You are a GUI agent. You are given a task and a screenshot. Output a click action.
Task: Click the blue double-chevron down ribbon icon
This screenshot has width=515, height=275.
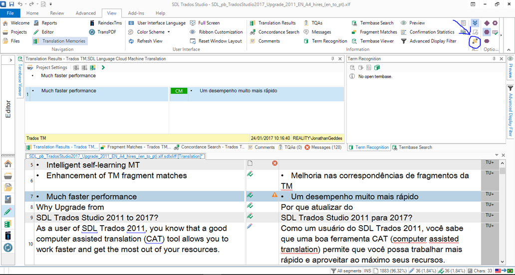point(475,23)
